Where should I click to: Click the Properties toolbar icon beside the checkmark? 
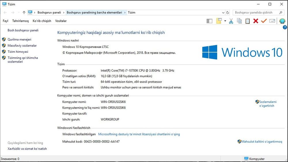[272, 21]
